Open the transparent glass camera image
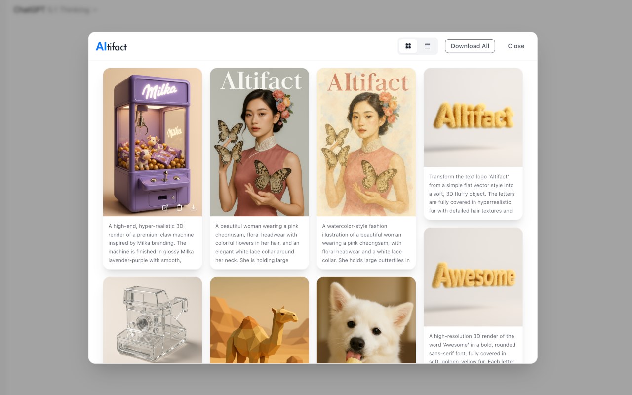Image resolution: width=632 pixels, height=395 pixels. [153, 320]
